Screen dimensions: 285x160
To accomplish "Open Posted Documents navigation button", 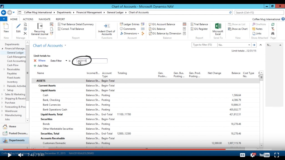I will coord(14,133).
